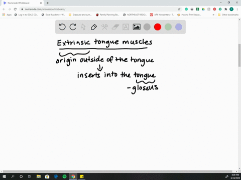241x180 pixels.
Task: Launch Microsoft Edge from the taskbar
Action: 56,176
